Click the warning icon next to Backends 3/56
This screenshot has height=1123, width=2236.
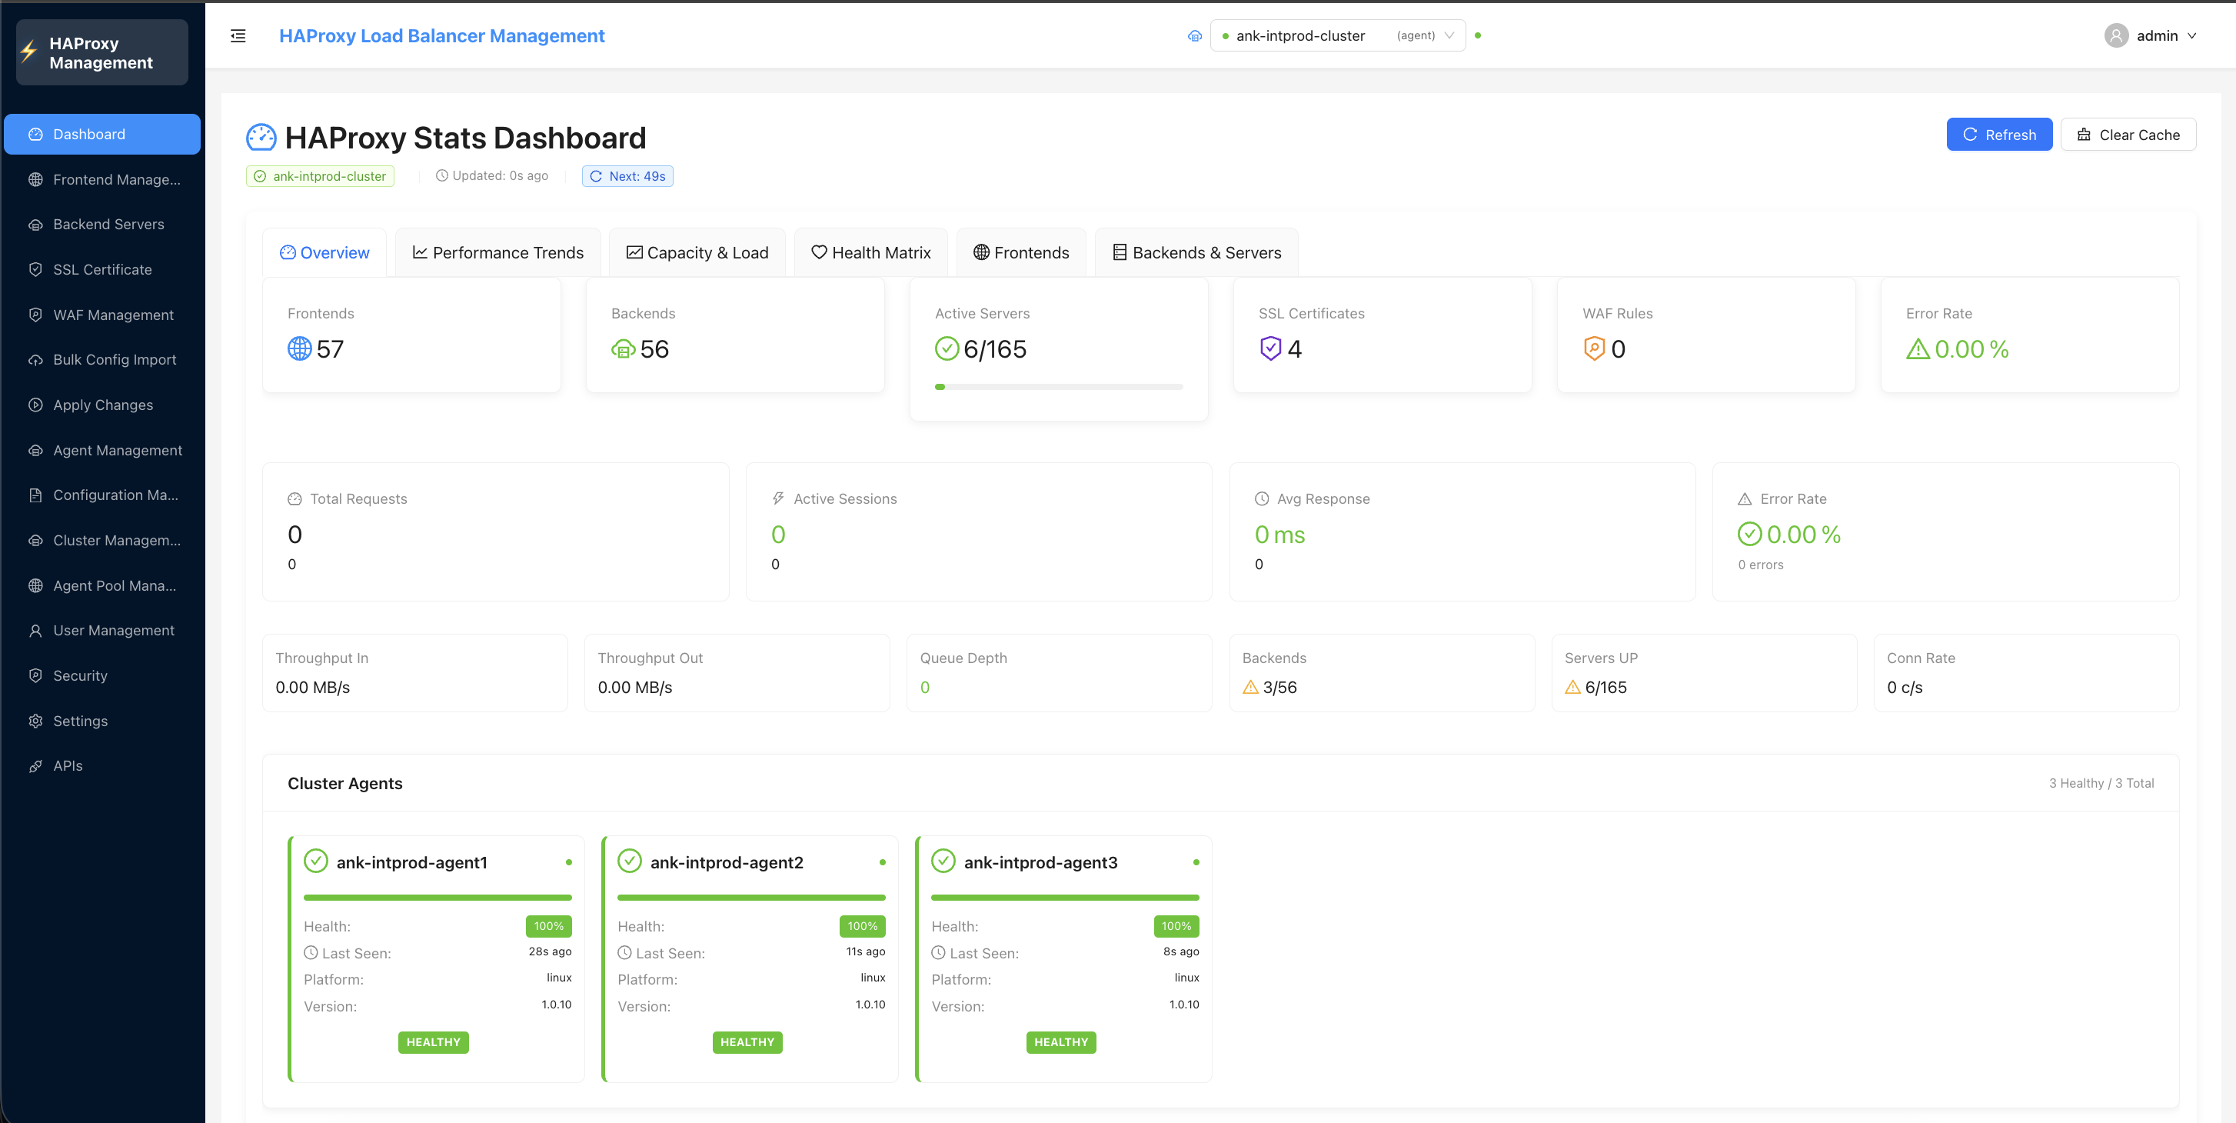[1250, 687]
